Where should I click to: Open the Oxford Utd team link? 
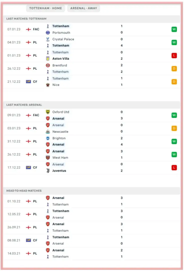61,112
